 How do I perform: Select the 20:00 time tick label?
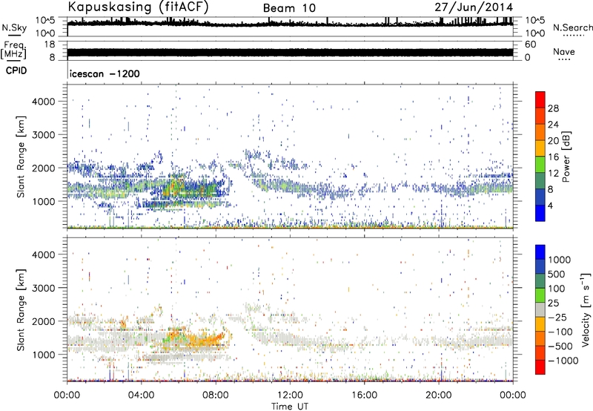click(x=439, y=395)
